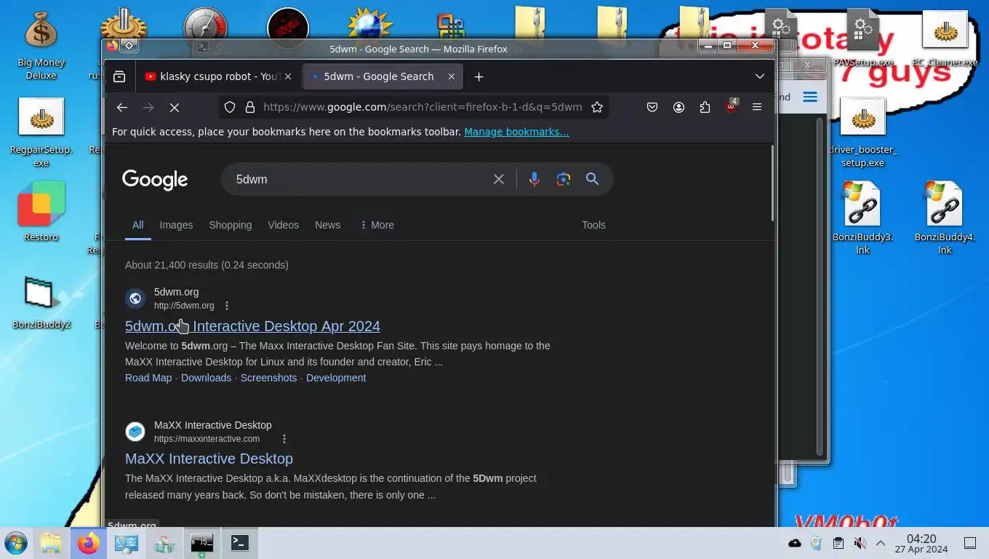Show News search results
Viewport: 989px width, 559px height.
click(327, 225)
